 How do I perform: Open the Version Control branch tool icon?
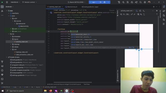[2, 83]
